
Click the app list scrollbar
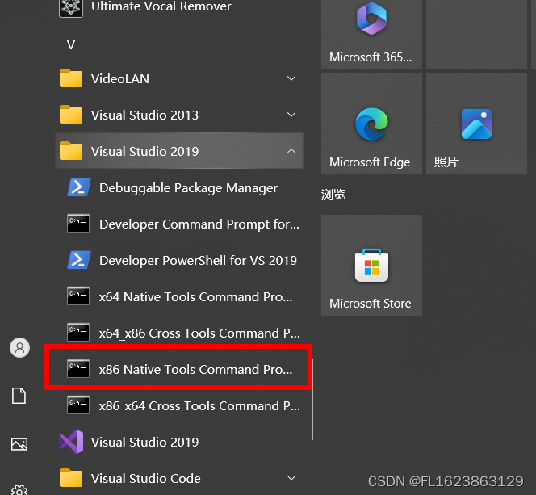point(312,399)
